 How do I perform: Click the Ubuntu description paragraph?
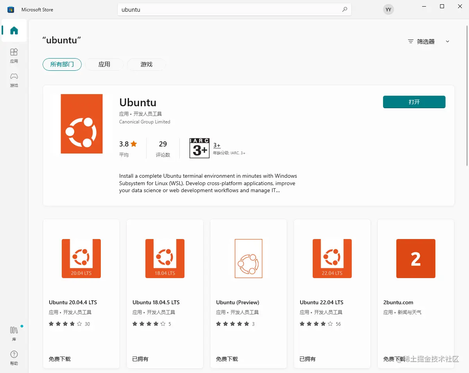pyautogui.click(x=208, y=183)
